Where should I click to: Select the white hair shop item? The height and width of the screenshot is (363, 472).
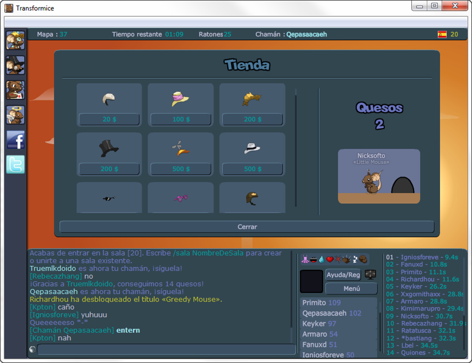click(109, 99)
